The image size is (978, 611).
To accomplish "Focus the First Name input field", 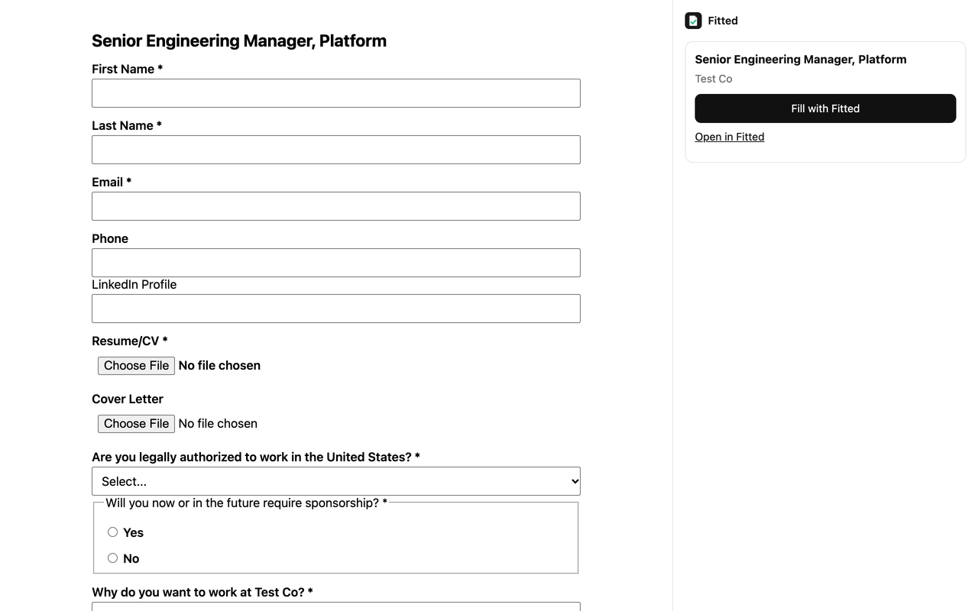I will 336,93.
